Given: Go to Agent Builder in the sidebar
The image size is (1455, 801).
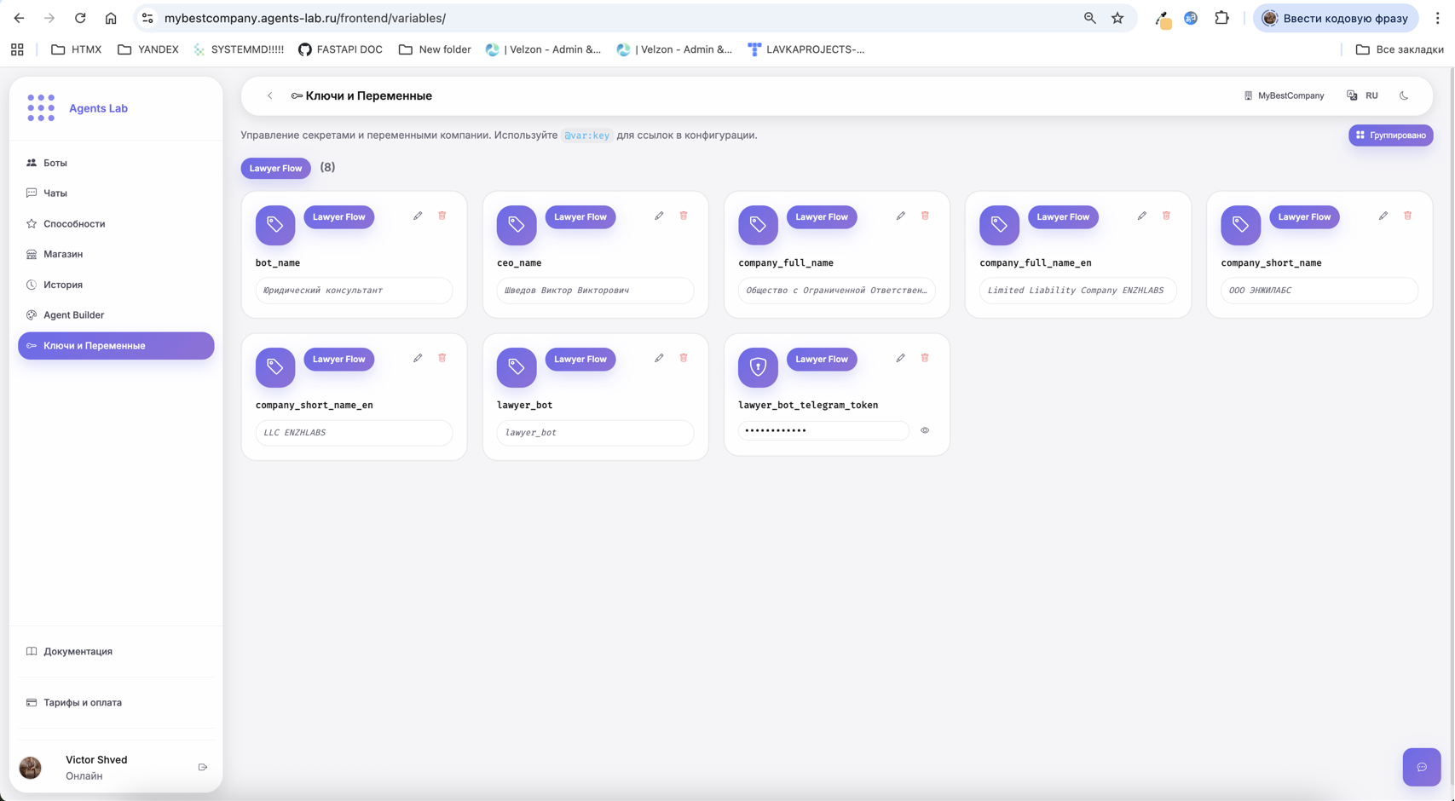Looking at the screenshot, I should [73, 315].
